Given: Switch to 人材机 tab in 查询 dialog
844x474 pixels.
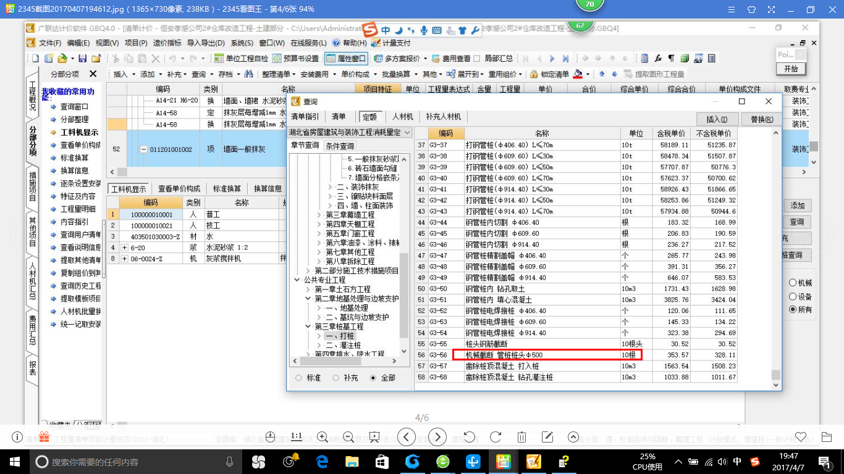Looking at the screenshot, I should click(x=402, y=117).
